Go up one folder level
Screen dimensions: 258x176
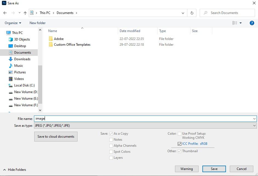click(x=25, y=13)
